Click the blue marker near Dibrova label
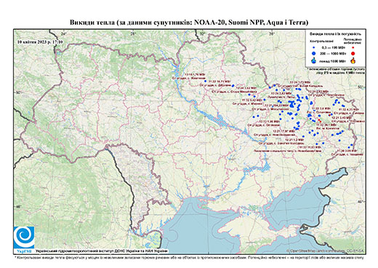The width and height of the screenshot is (378, 268). pos(233,86)
